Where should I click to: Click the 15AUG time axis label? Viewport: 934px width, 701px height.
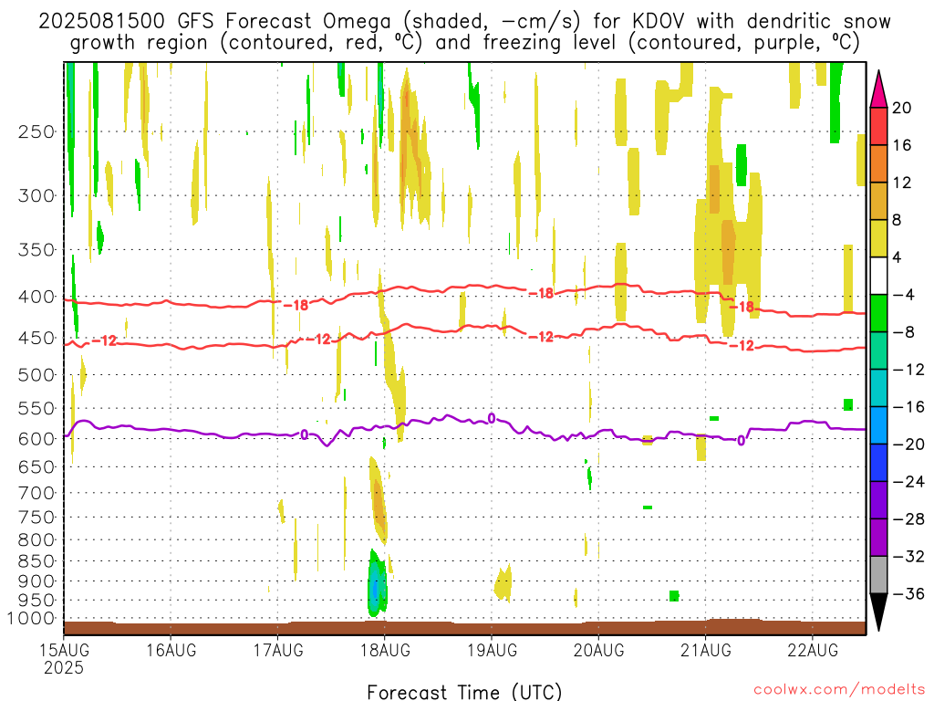(x=65, y=650)
